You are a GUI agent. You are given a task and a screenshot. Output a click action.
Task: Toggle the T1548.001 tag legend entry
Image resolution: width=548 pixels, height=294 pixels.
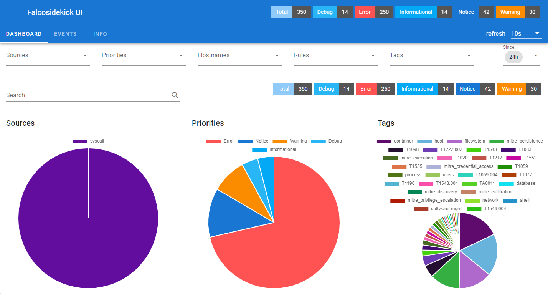pyautogui.click(x=439, y=183)
